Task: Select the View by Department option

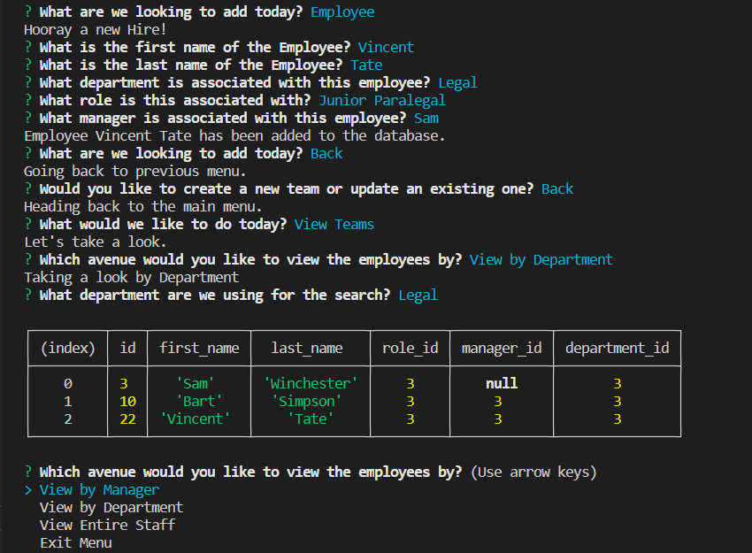Action: [111, 507]
